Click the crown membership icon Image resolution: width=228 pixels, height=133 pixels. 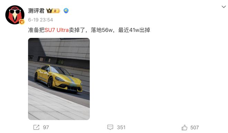(x=49, y=11)
